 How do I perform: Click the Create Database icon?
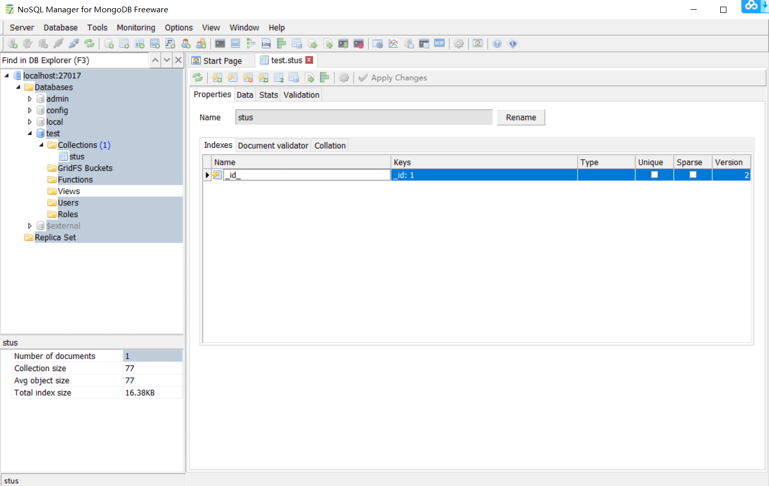[x=109, y=44]
